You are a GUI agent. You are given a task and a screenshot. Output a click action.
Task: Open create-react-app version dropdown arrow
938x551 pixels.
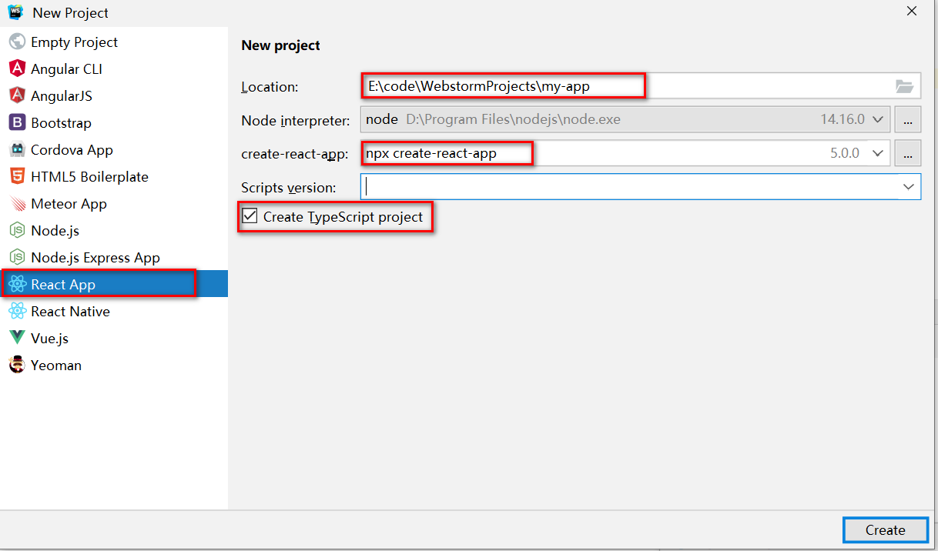[x=879, y=153]
